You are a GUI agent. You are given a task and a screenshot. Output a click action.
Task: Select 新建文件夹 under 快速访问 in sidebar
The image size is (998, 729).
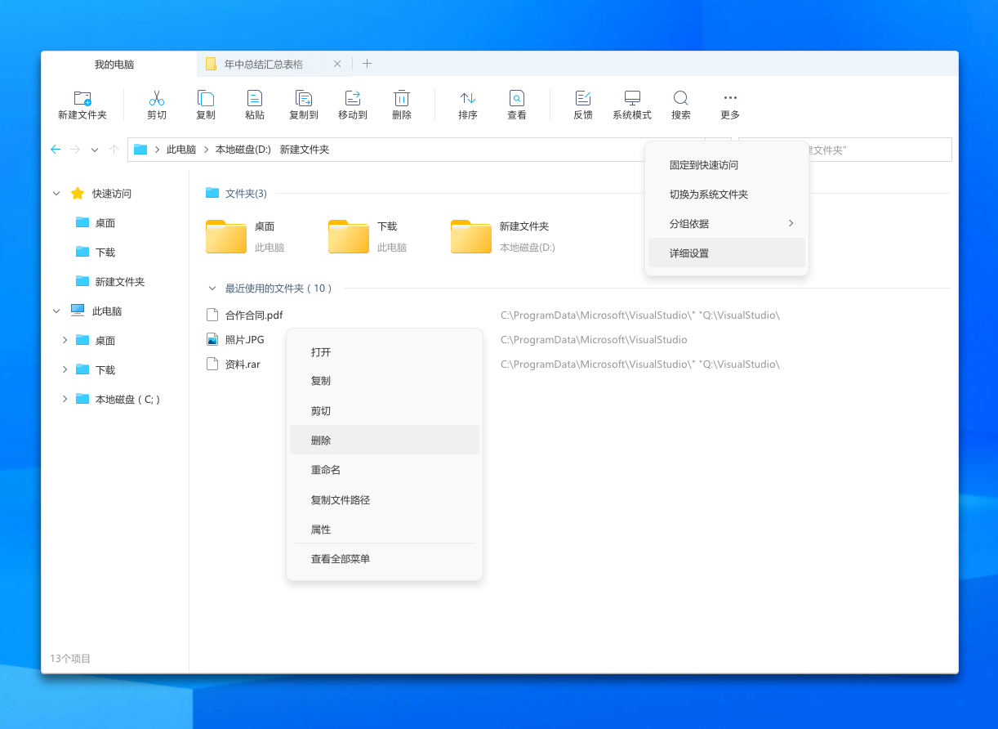tap(120, 281)
